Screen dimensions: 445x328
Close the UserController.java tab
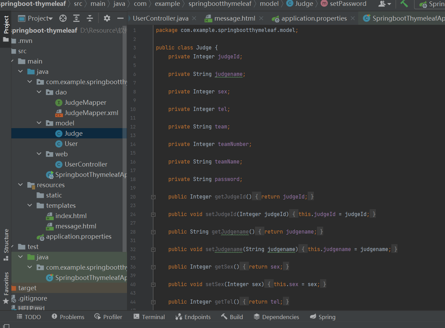(x=194, y=18)
